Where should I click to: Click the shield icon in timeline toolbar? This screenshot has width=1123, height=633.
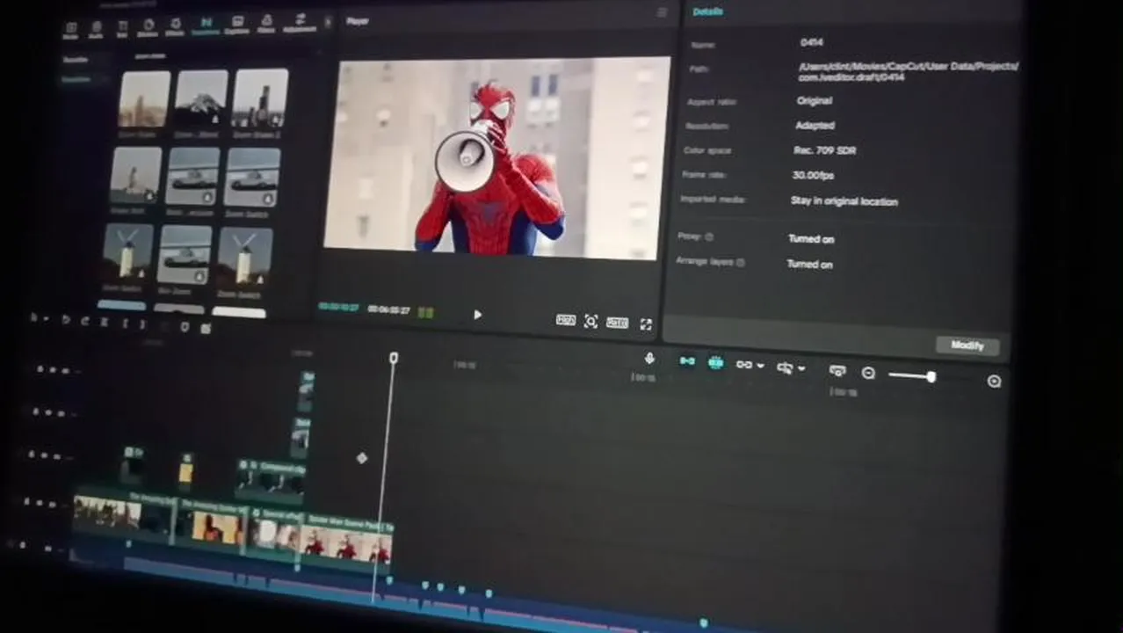click(x=185, y=327)
